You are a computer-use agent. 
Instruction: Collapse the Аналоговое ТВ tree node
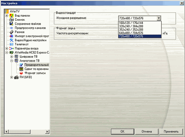12,61
